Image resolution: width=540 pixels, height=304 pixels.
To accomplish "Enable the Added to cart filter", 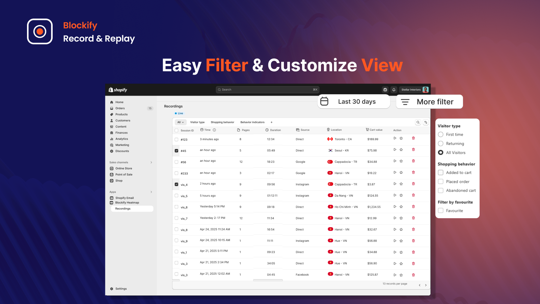I will [x=440, y=172].
